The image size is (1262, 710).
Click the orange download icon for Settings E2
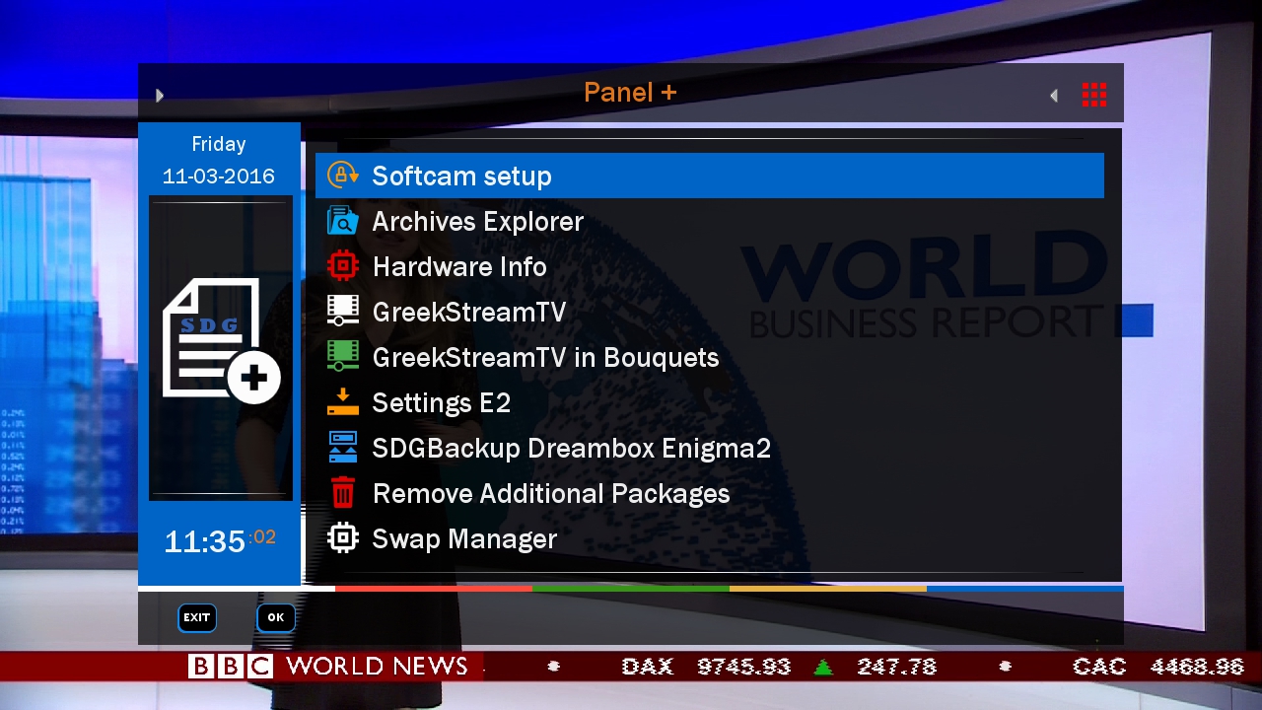pyautogui.click(x=343, y=402)
